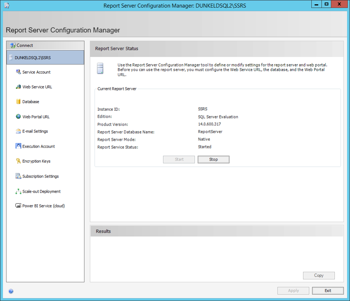Click the Web Portal URL globe icon
The image size is (350, 301).
18,116
